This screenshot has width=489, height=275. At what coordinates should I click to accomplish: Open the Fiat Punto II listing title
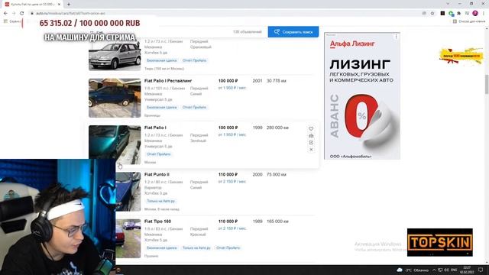[x=157, y=174]
